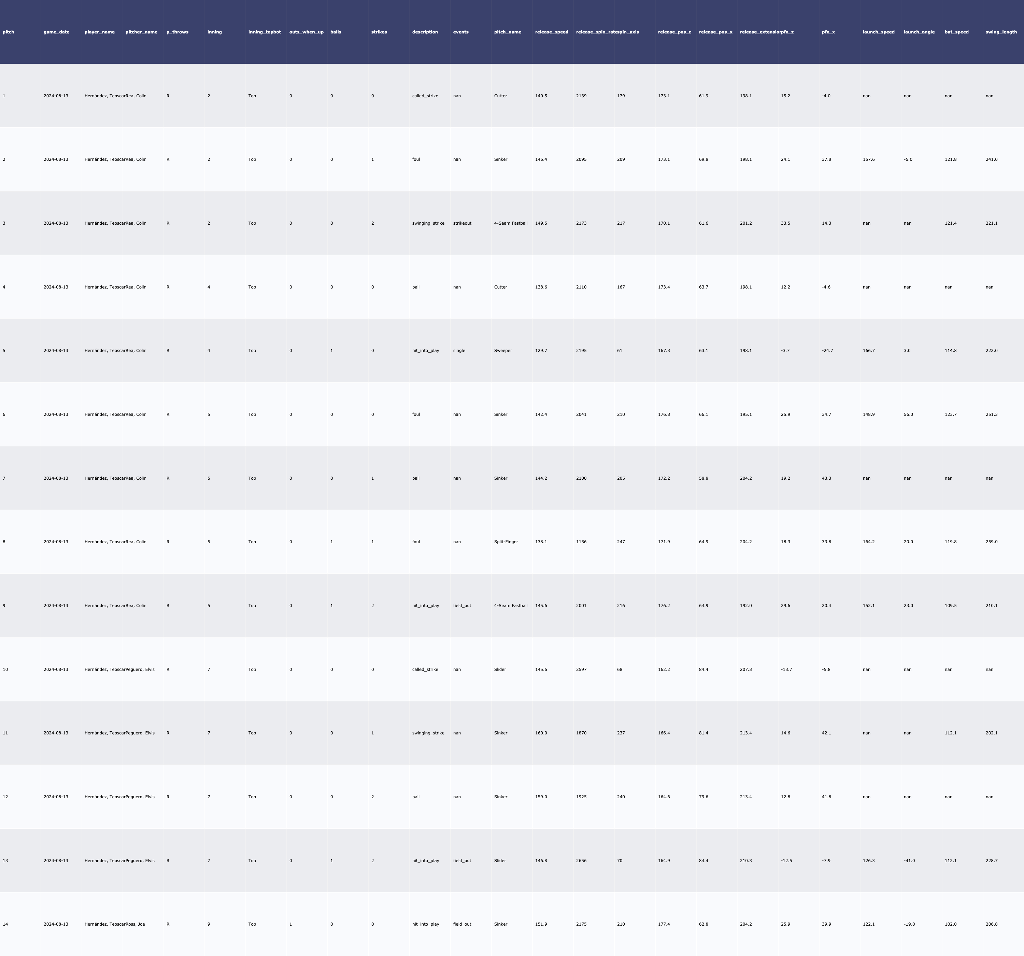Click the pitch column header

coord(9,32)
